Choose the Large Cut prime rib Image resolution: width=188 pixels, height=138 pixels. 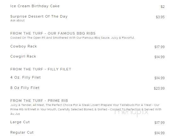coord(20,122)
